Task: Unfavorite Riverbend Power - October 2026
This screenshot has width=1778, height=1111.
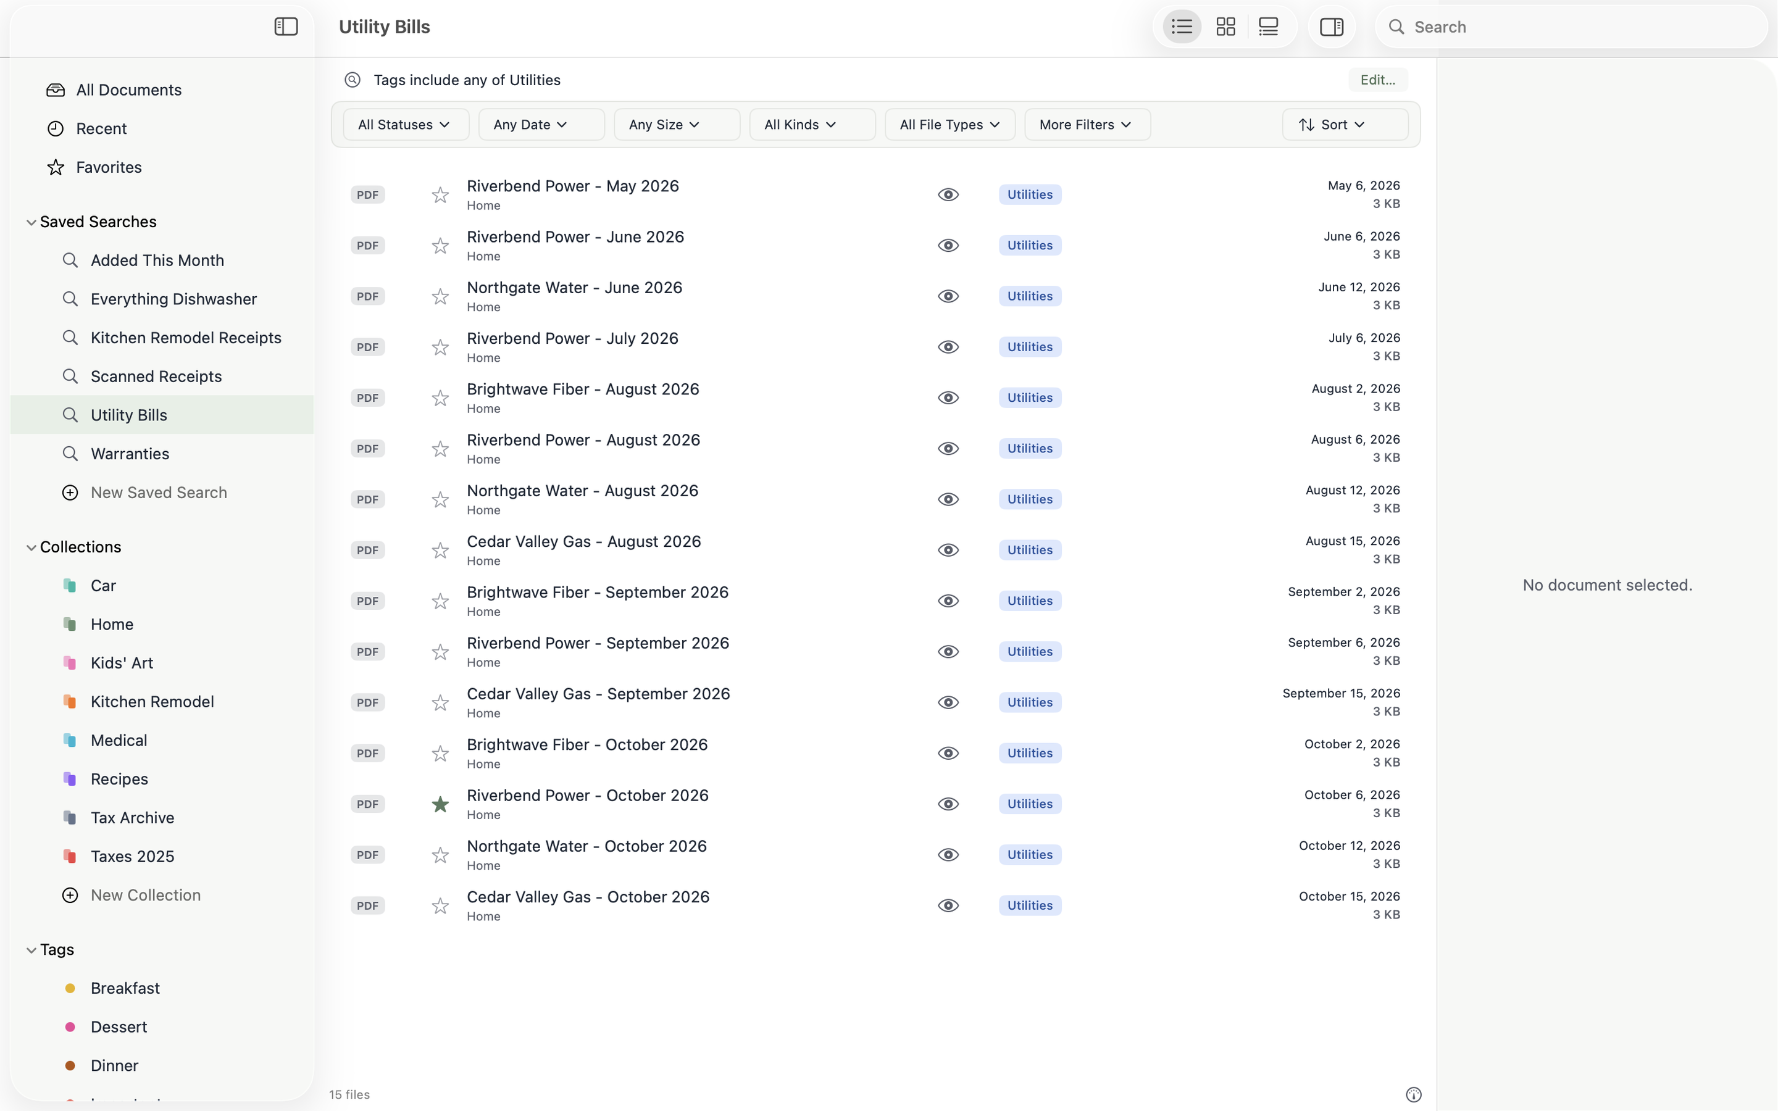Action: click(x=440, y=804)
